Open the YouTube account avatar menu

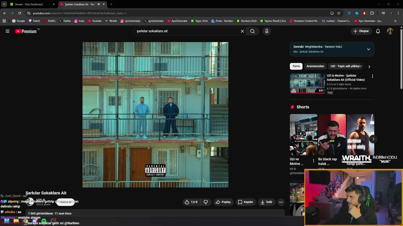(390, 31)
